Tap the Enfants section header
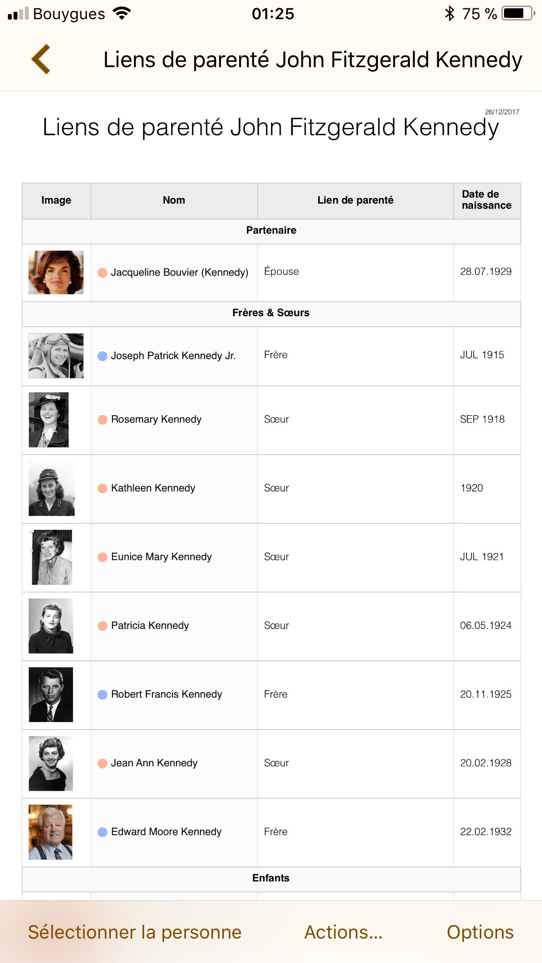 (271, 878)
